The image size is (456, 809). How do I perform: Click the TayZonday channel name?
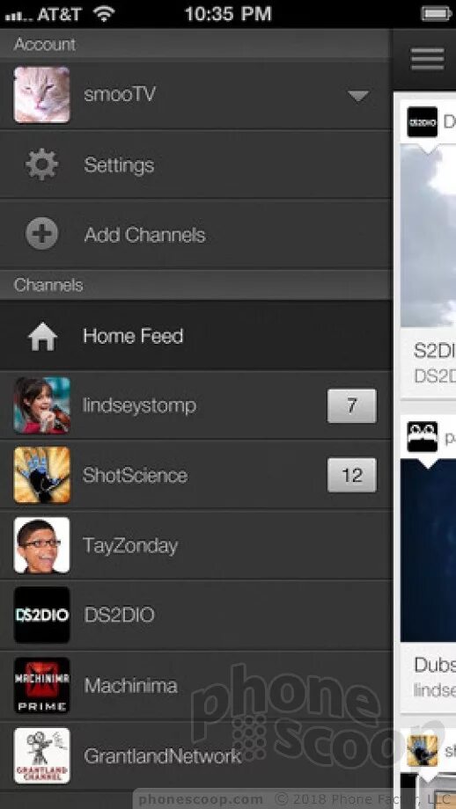[130, 546]
